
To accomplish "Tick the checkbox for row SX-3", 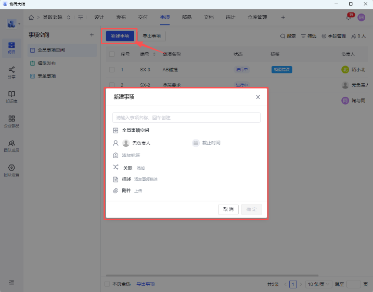I will point(111,70).
